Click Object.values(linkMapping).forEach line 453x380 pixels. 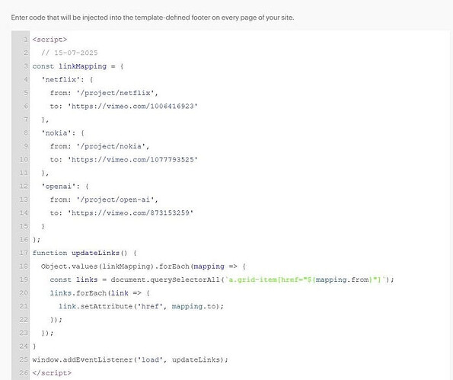pyautogui.click(x=143, y=267)
